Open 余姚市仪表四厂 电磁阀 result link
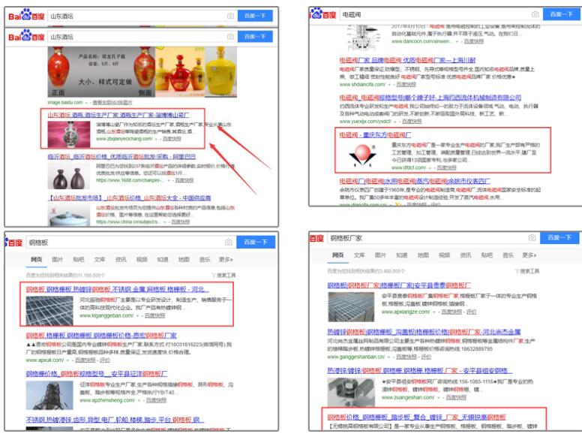The width and height of the screenshot is (582, 437). (415, 181)
